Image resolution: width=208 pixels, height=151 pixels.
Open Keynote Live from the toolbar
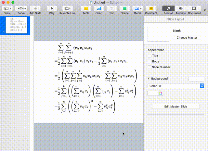tap(67, 8)
